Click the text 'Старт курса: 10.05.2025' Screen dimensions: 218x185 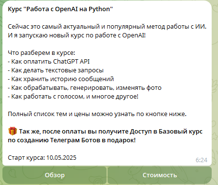pos(42,158)
